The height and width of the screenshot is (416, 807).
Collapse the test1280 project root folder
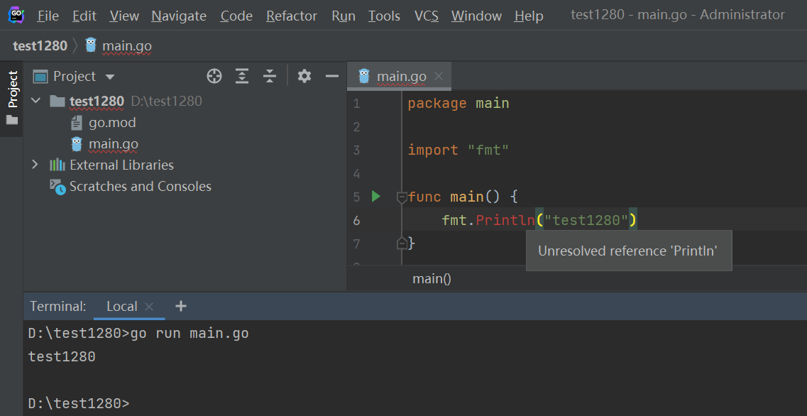(35, 100)
